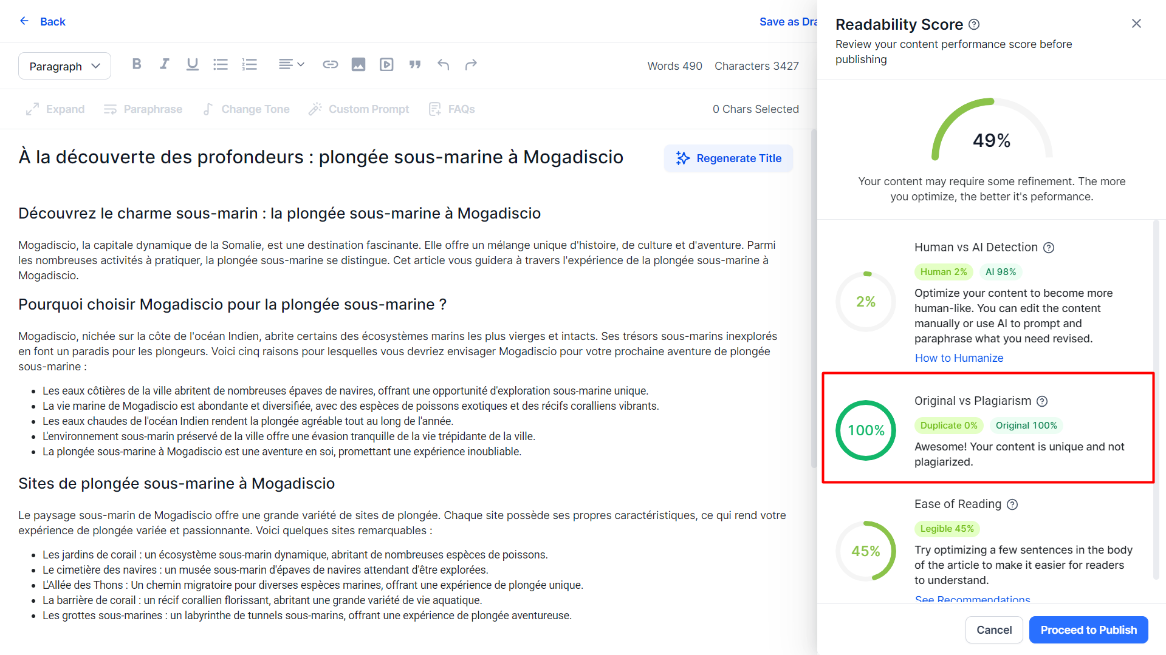This screenshot has width=1166, height=655.
Task: Click the 2% human detection ring
Action: pos(866,302)
